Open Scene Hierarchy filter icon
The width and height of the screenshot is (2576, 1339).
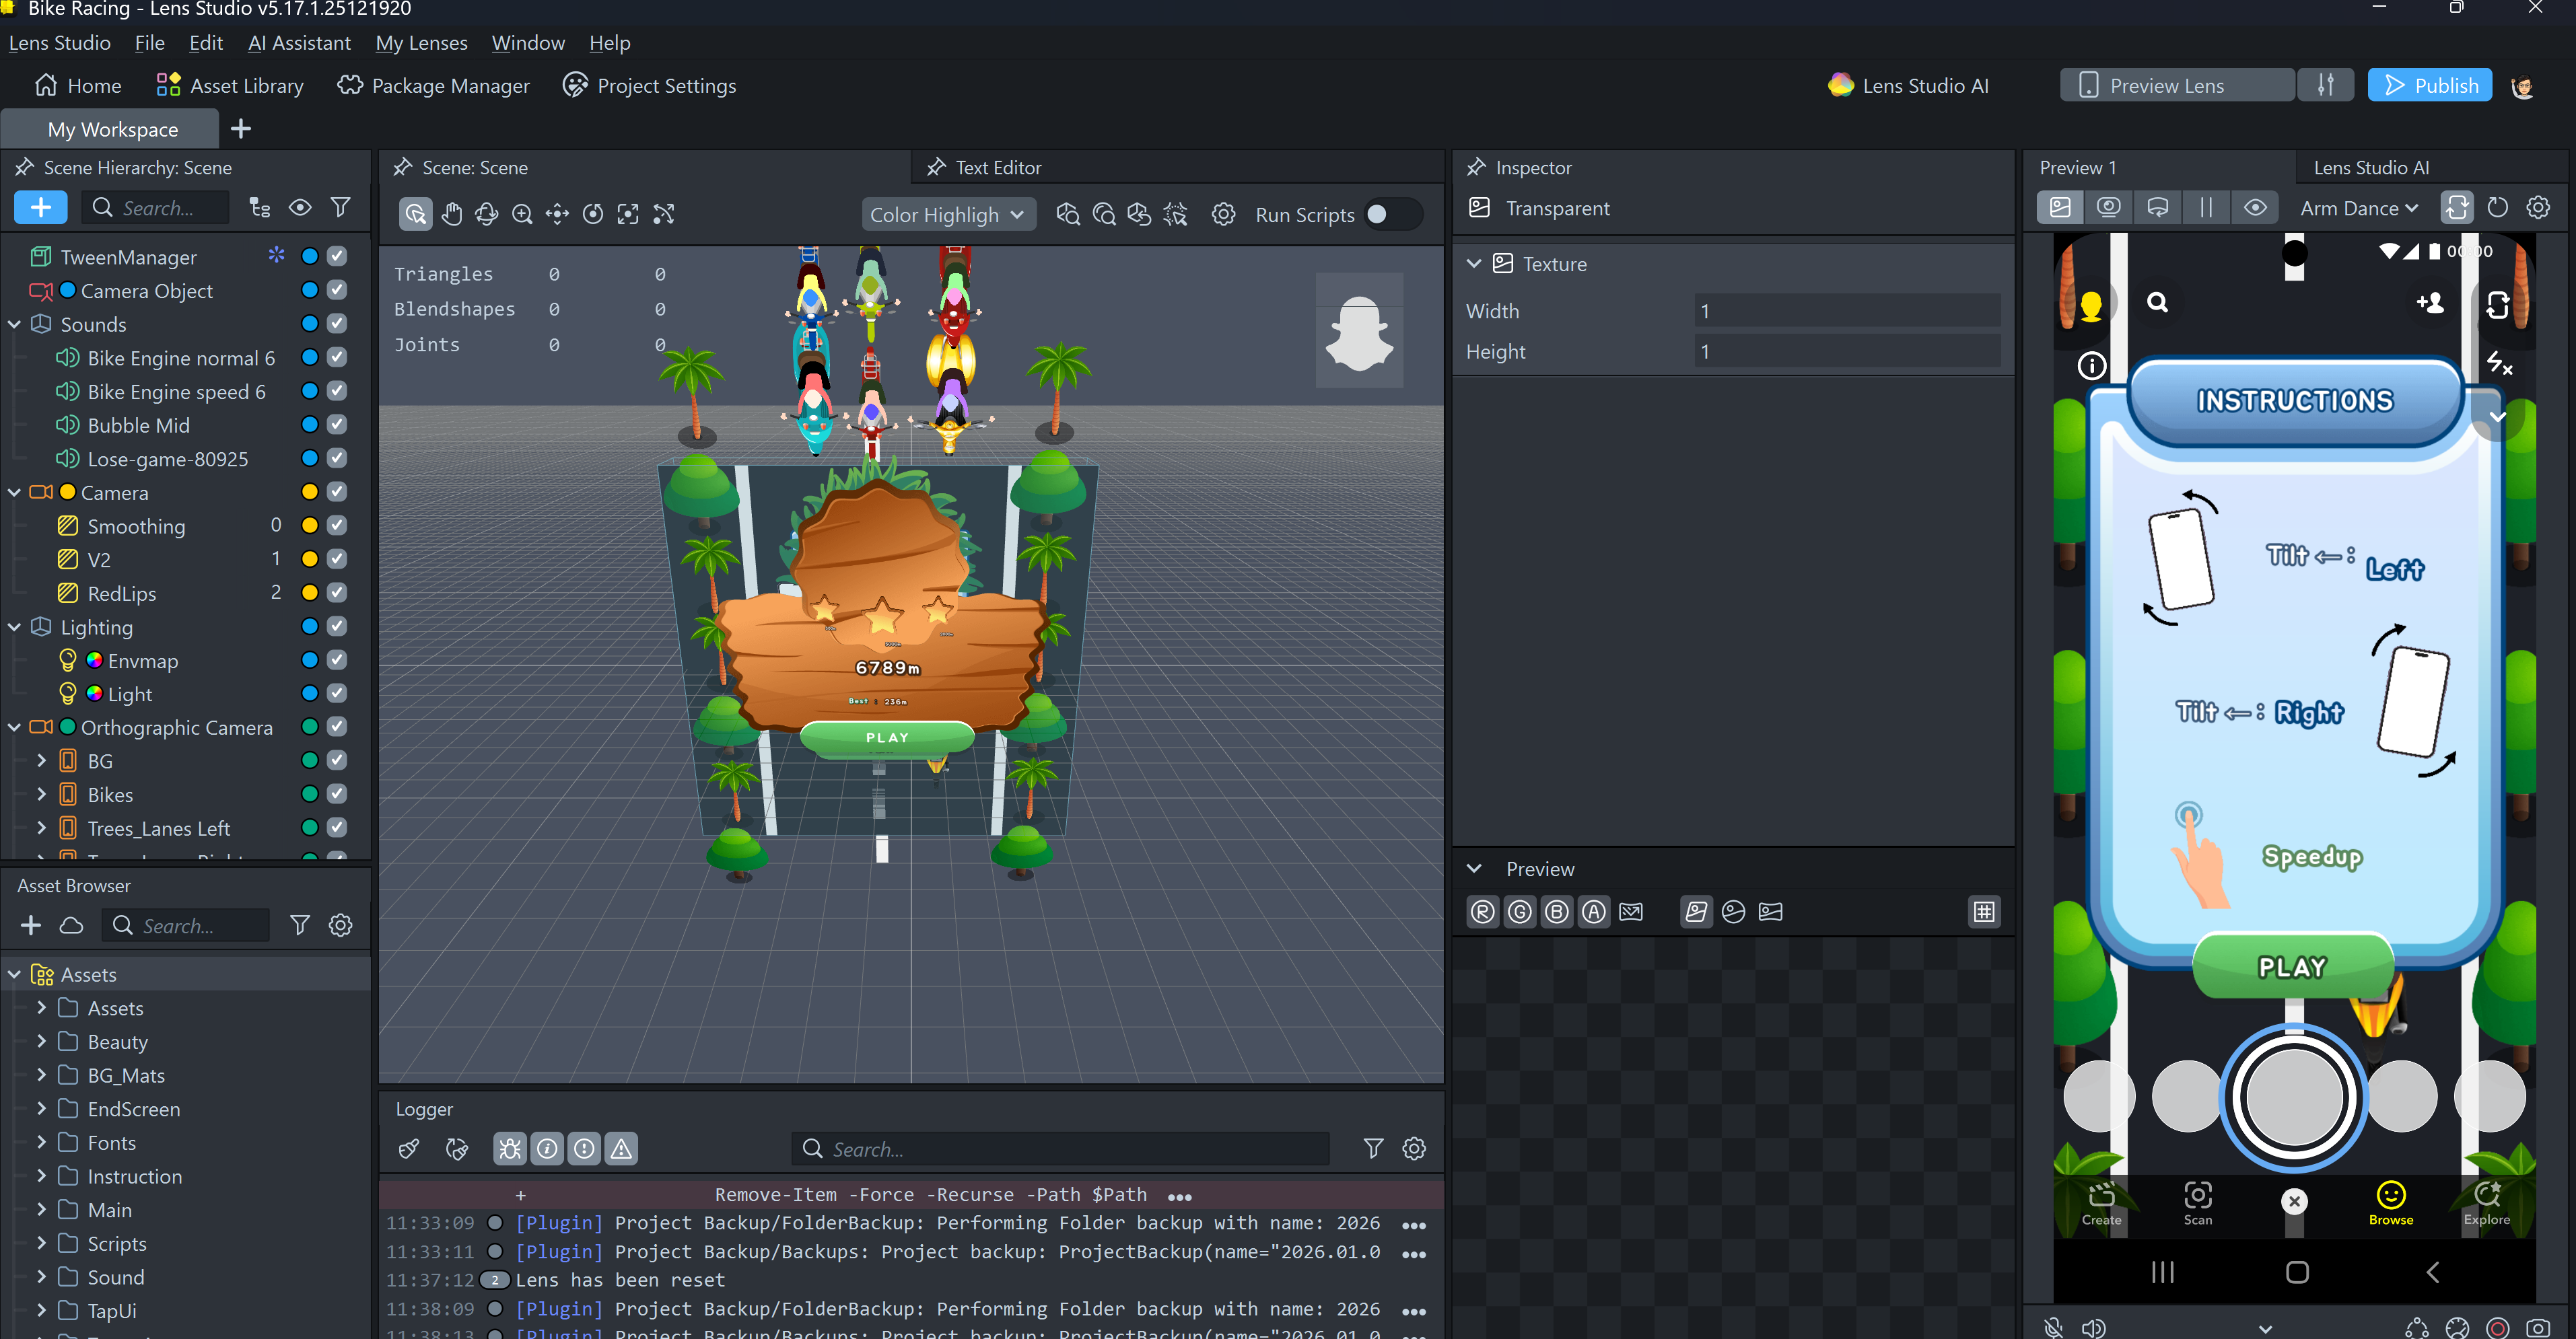341,208
